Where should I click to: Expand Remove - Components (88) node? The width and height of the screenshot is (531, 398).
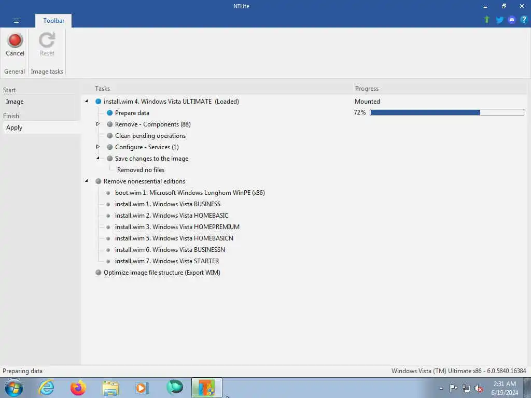point(98,124)
